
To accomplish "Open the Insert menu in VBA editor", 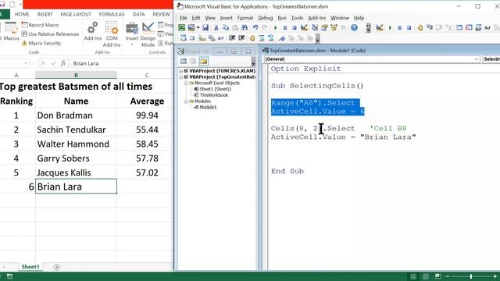I will 226,18.
